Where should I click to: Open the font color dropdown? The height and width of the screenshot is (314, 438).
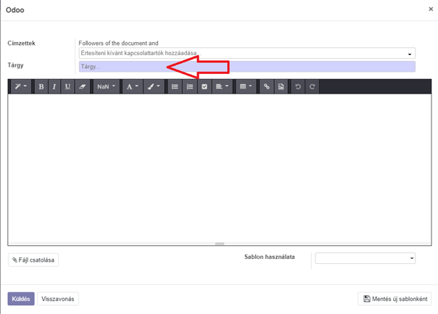[133, 86]
